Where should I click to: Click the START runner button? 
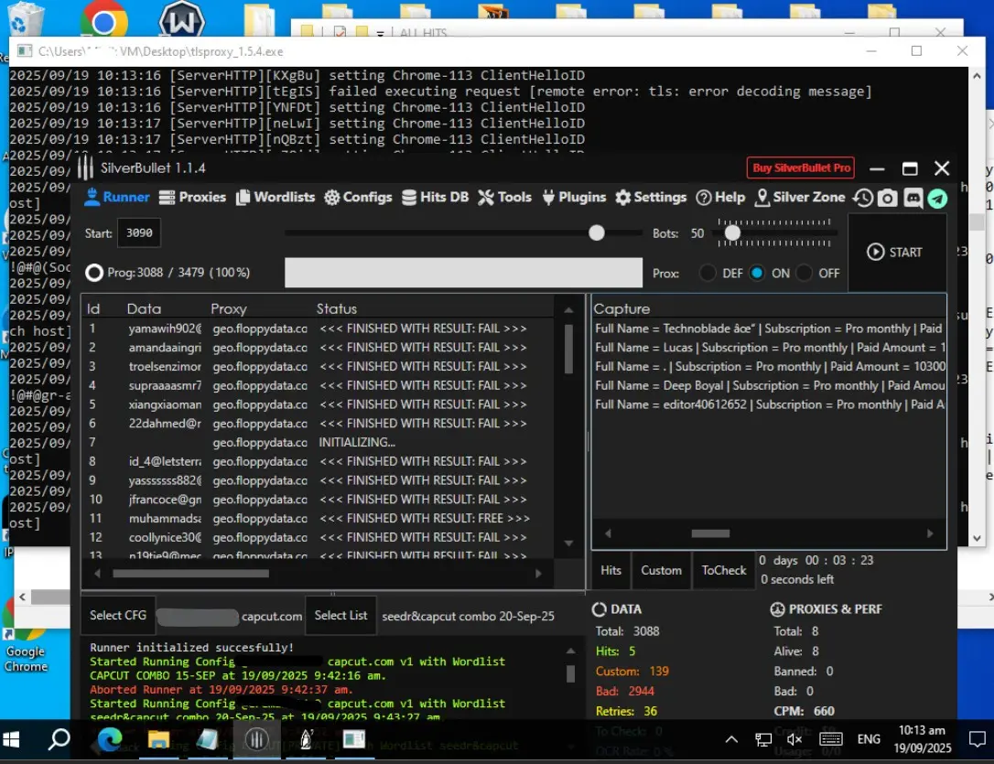point(896,253)
